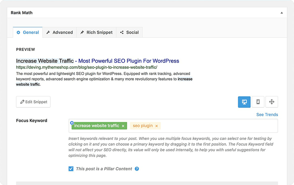294x185 pixels.
Task: Uncheck 'This post is a Pillar Content'
Action: [x=71, y=169]
